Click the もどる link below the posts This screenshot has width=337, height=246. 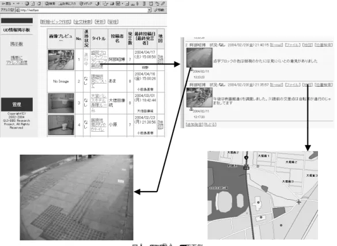(210, 124)
